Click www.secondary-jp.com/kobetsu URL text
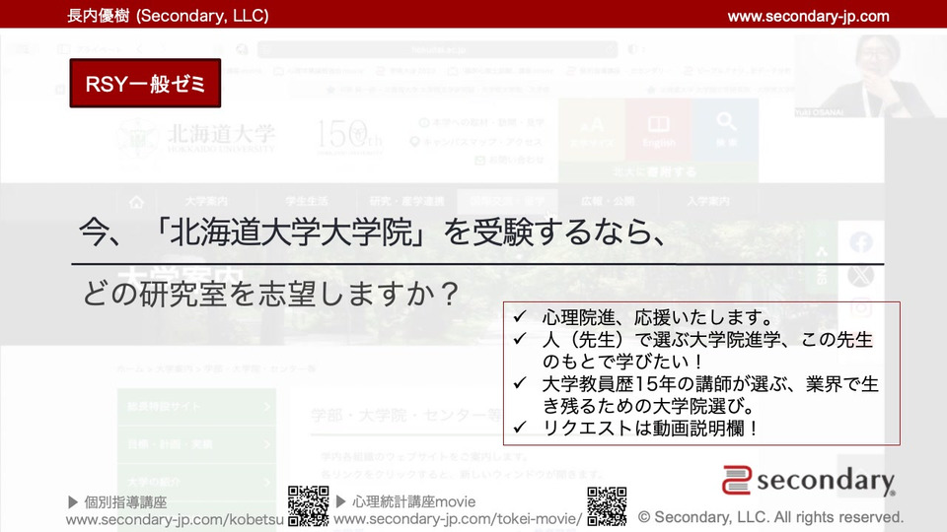The height and width of the screenshot is (532, 947). 175,519
